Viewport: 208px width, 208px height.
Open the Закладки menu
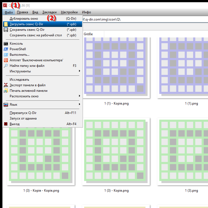click(x=49, y=12)
